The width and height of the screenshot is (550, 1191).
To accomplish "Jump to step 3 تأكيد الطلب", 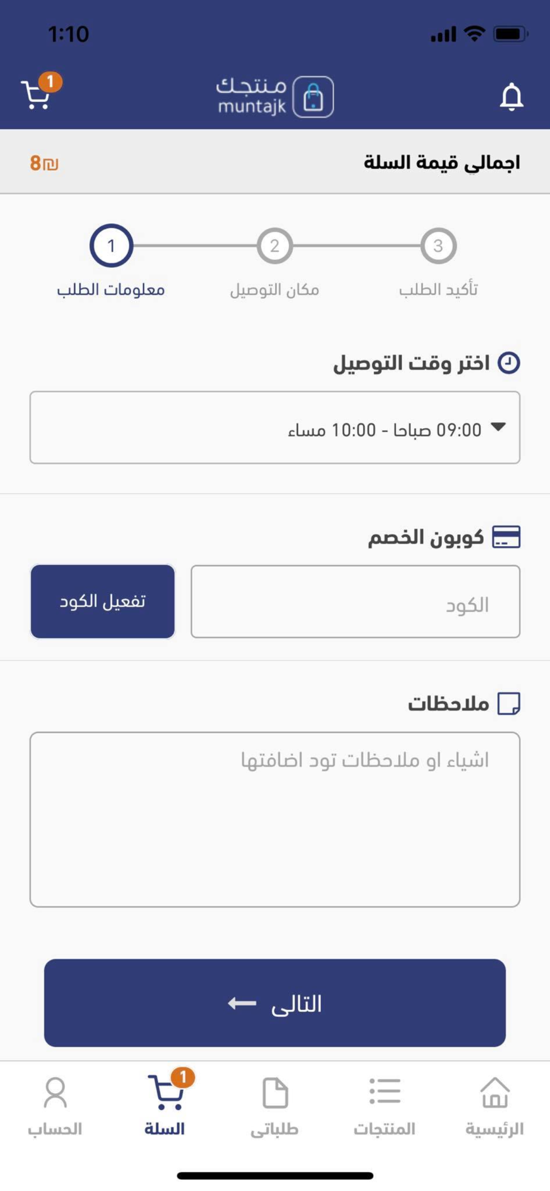I will (x=438, y=245).
